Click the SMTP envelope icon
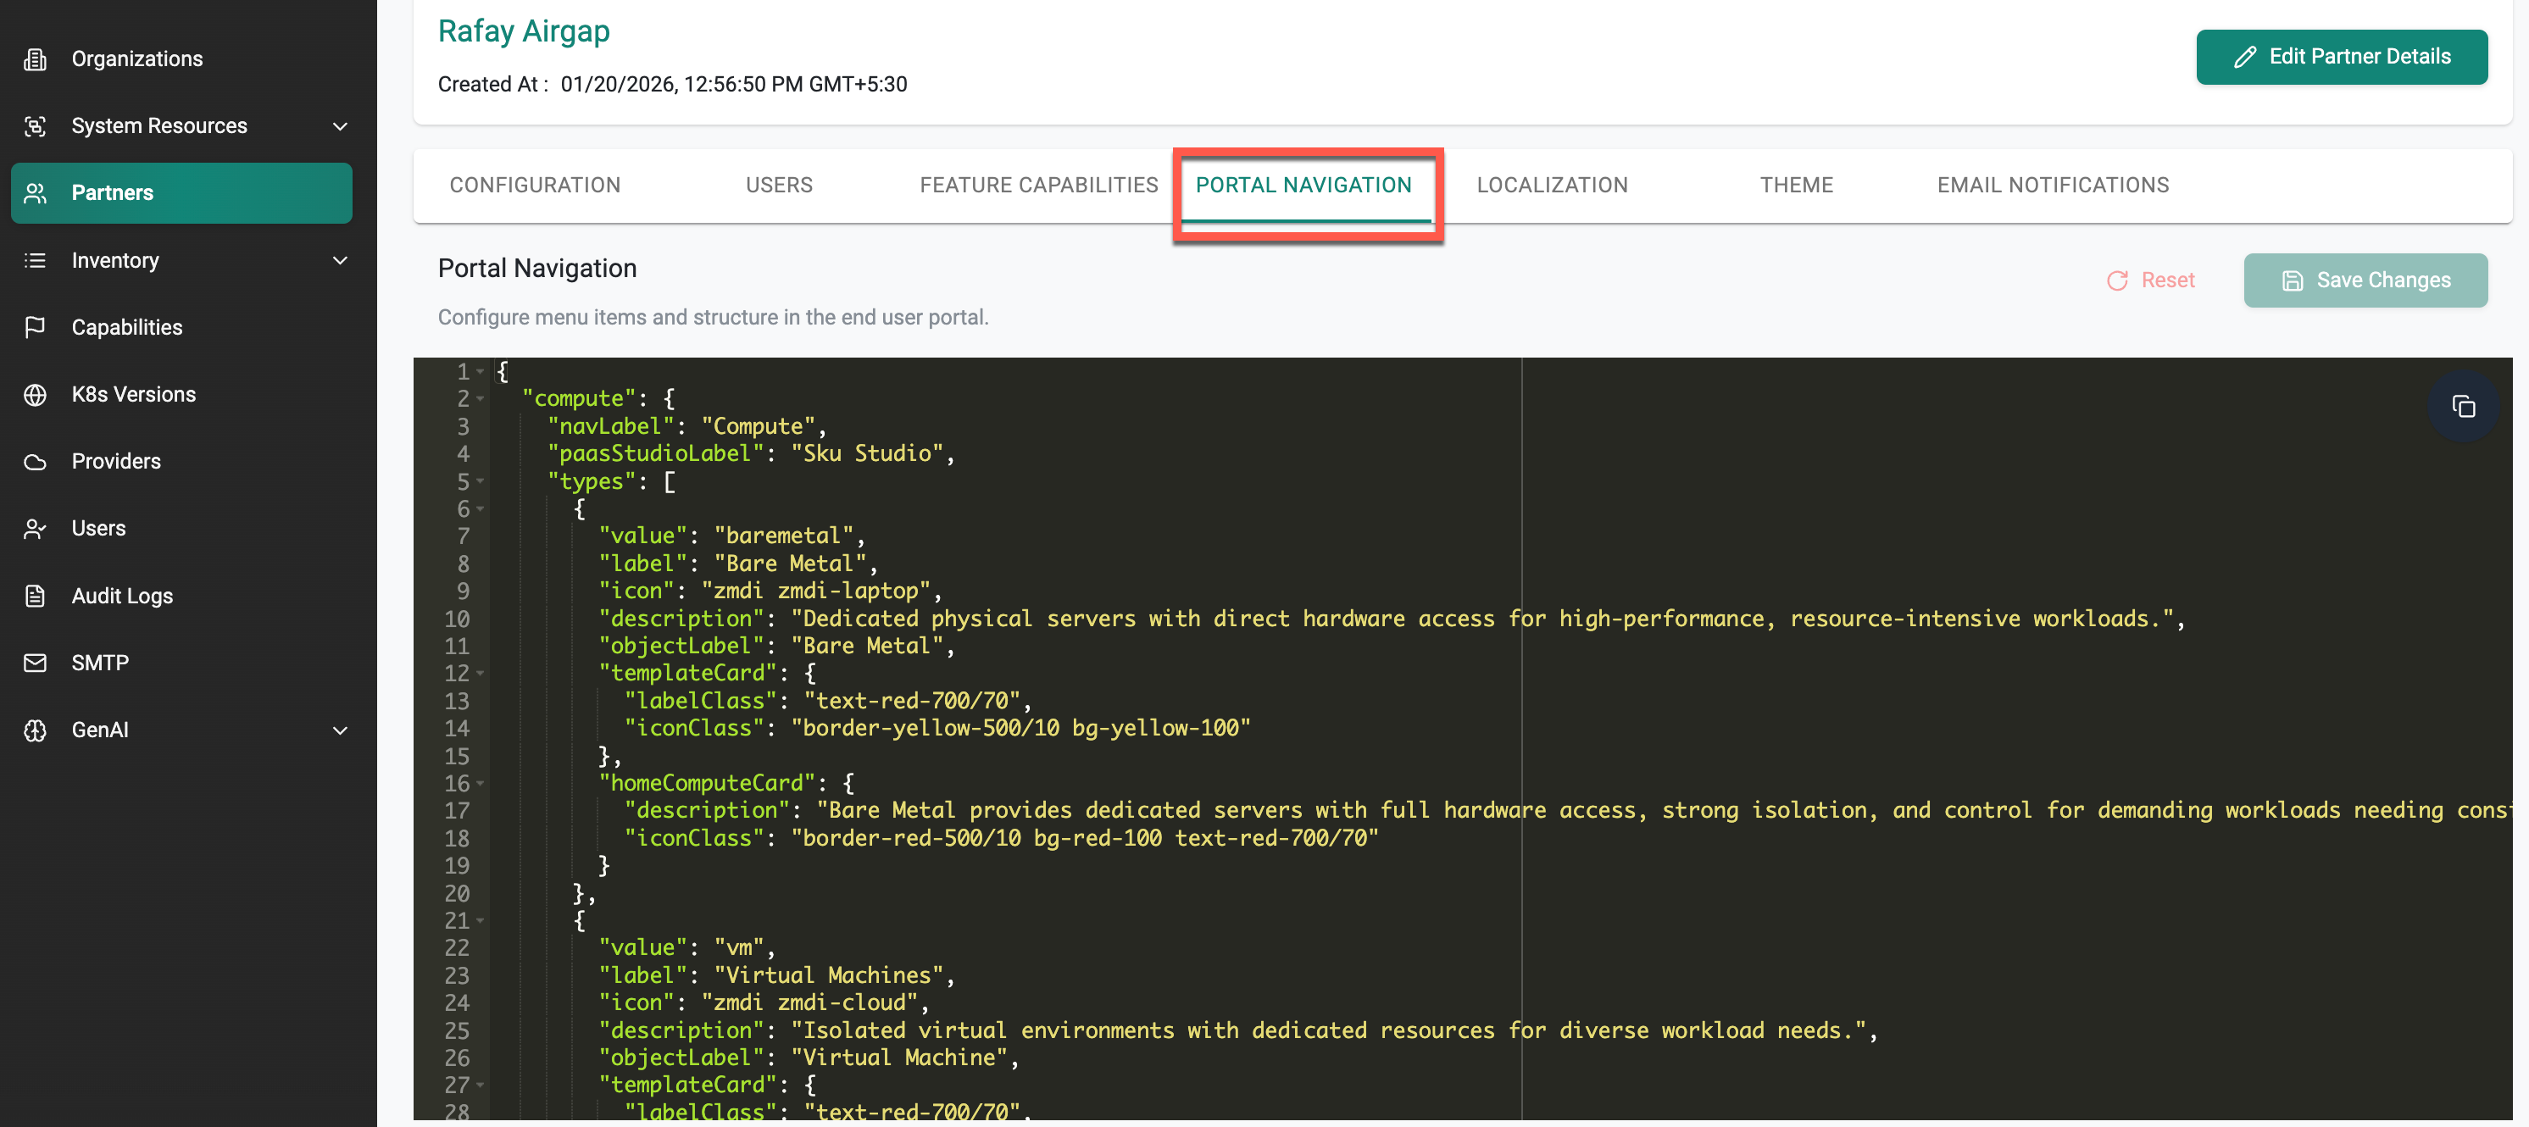This screenshot has height=1127, width=2529. (x=36, y=663)
